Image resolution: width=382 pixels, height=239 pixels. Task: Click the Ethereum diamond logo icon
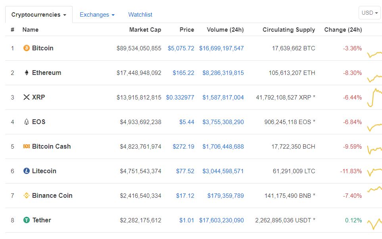27,73
